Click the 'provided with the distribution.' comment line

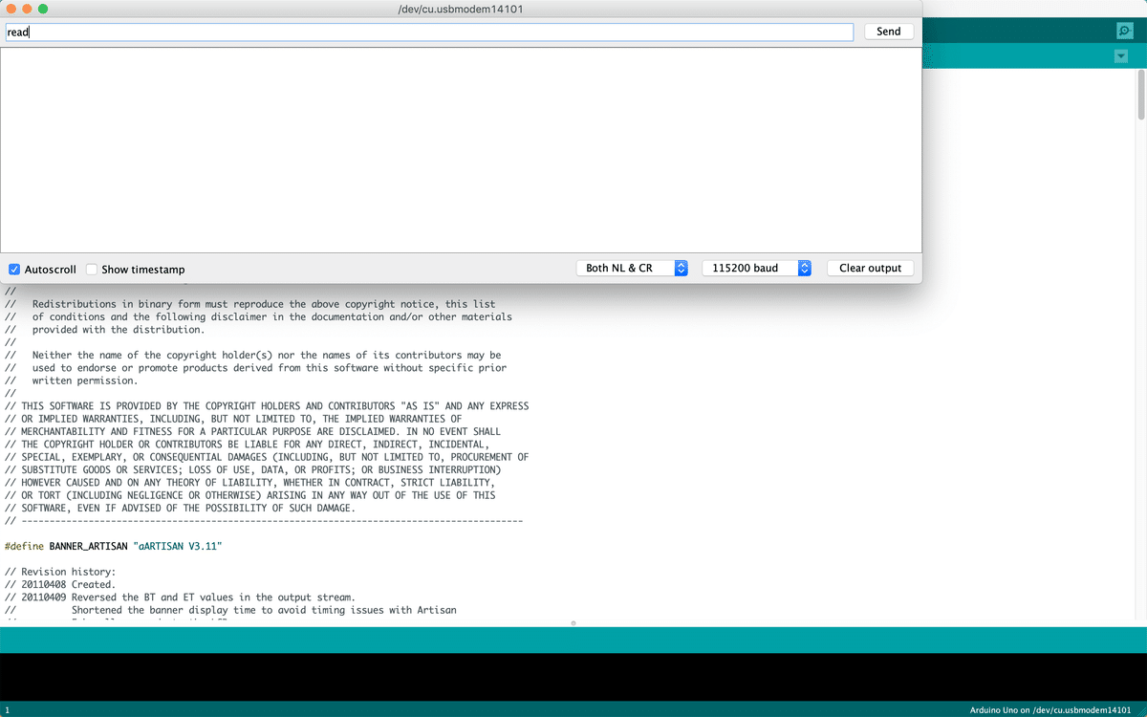point(105,330)
